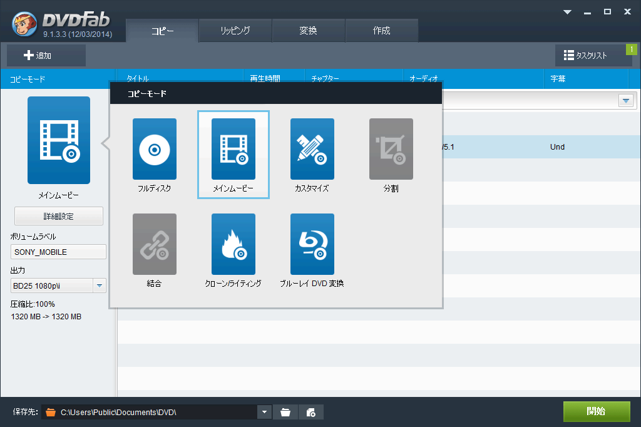The image size is (641, 427).
Task: Open the title bar dropdown menu arrow
Action: click(x=567, y=12)
